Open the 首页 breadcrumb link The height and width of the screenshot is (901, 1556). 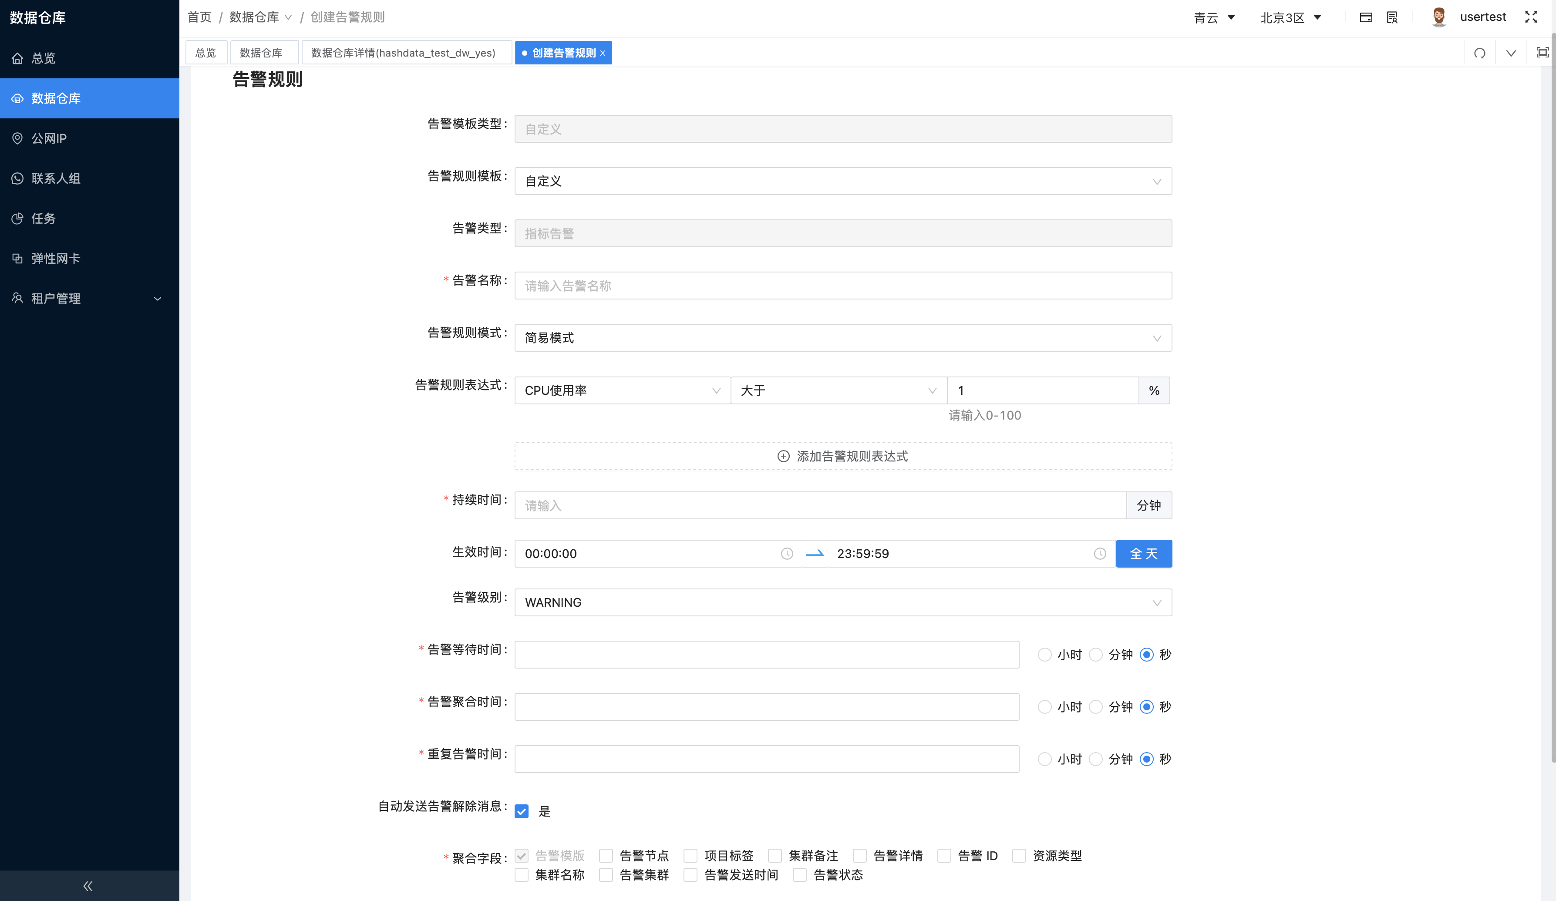tap(199, 17)
